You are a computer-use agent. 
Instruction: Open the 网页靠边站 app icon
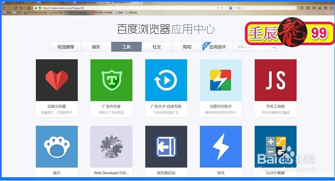tap(166, 146)
